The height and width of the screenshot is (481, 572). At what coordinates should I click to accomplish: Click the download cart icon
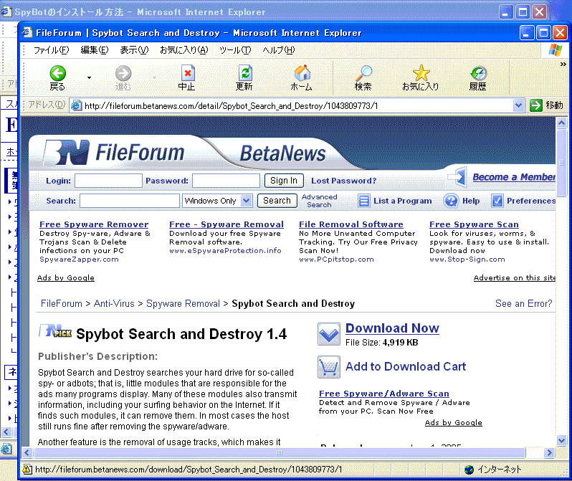pyautogui.click(x=329, y=367)
